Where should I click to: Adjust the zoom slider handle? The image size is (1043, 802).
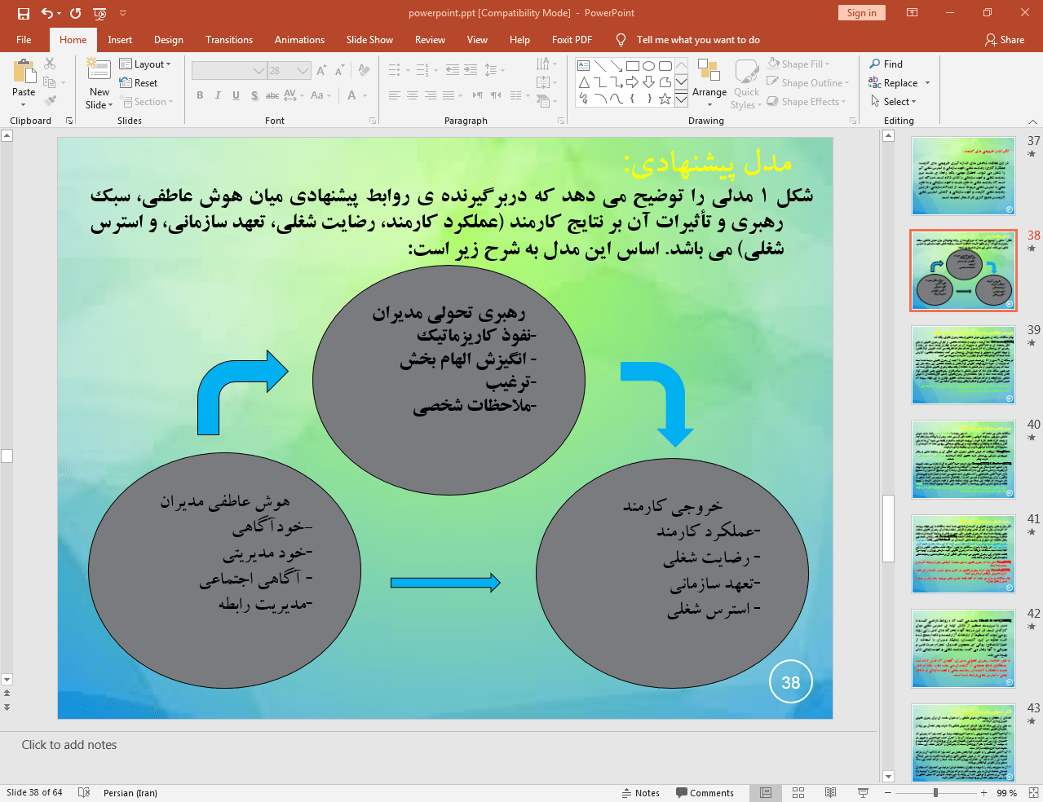[935, 792]
